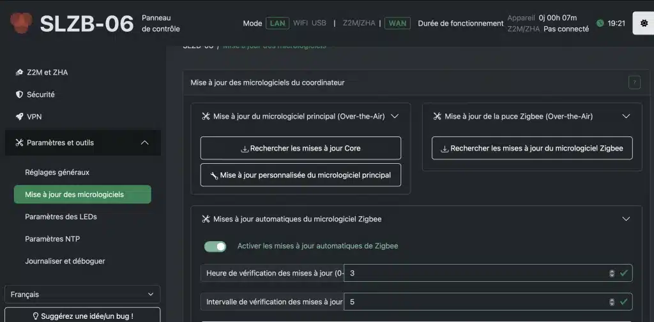The width and height of the screenshot is (654, 322).
Task: Select the LAN mode indicator
Action: (x=278, y=23)
